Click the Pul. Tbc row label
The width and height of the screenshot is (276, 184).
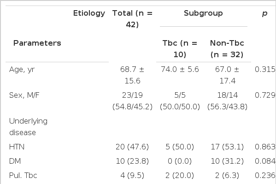click(x=23, y=175)
